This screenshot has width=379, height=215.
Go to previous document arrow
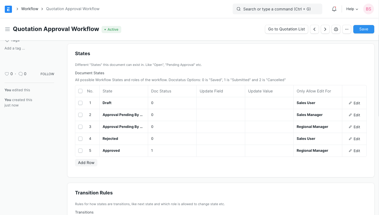(314, 29)
